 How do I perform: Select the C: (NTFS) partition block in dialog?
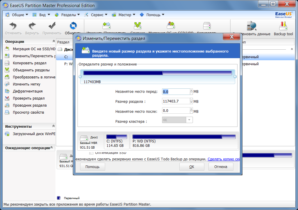coord(117,141)
